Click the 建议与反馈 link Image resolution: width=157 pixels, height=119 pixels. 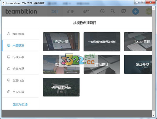tap(20, 105)
